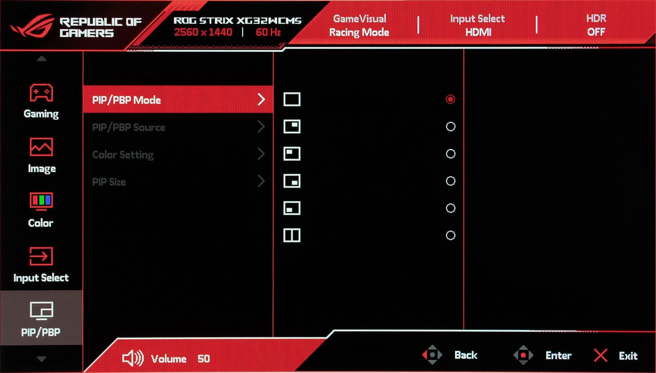
Task: Click the Back joystick icon
Action: (x=432, y=355)
